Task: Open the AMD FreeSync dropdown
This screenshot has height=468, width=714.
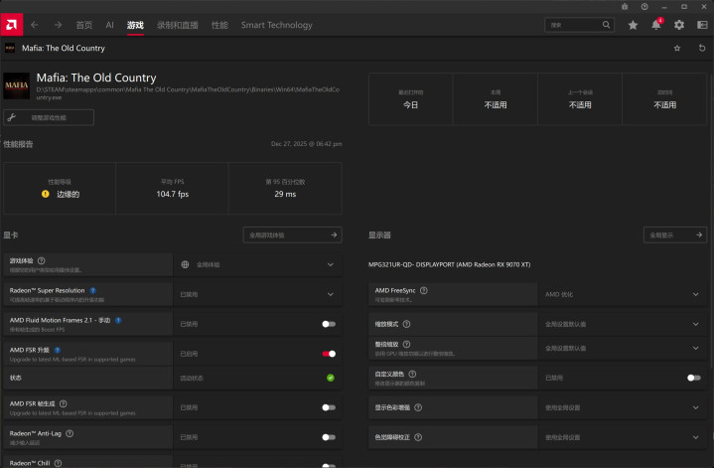Action: point(693,294)
